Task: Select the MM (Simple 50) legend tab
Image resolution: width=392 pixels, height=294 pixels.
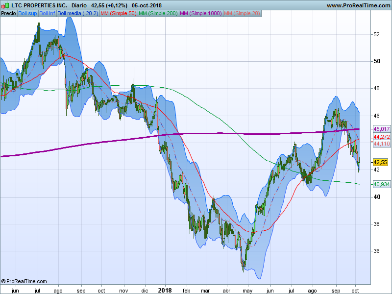Action: pos(119,14)
